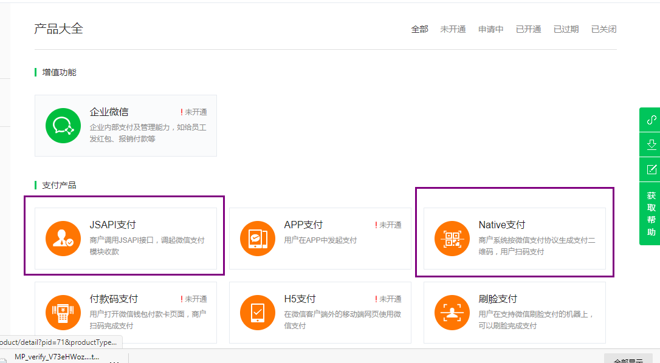Open the JSAPI支付 product title
This screenshot has width=660, height=363.
pyautogui.click(x=113, y=225)
